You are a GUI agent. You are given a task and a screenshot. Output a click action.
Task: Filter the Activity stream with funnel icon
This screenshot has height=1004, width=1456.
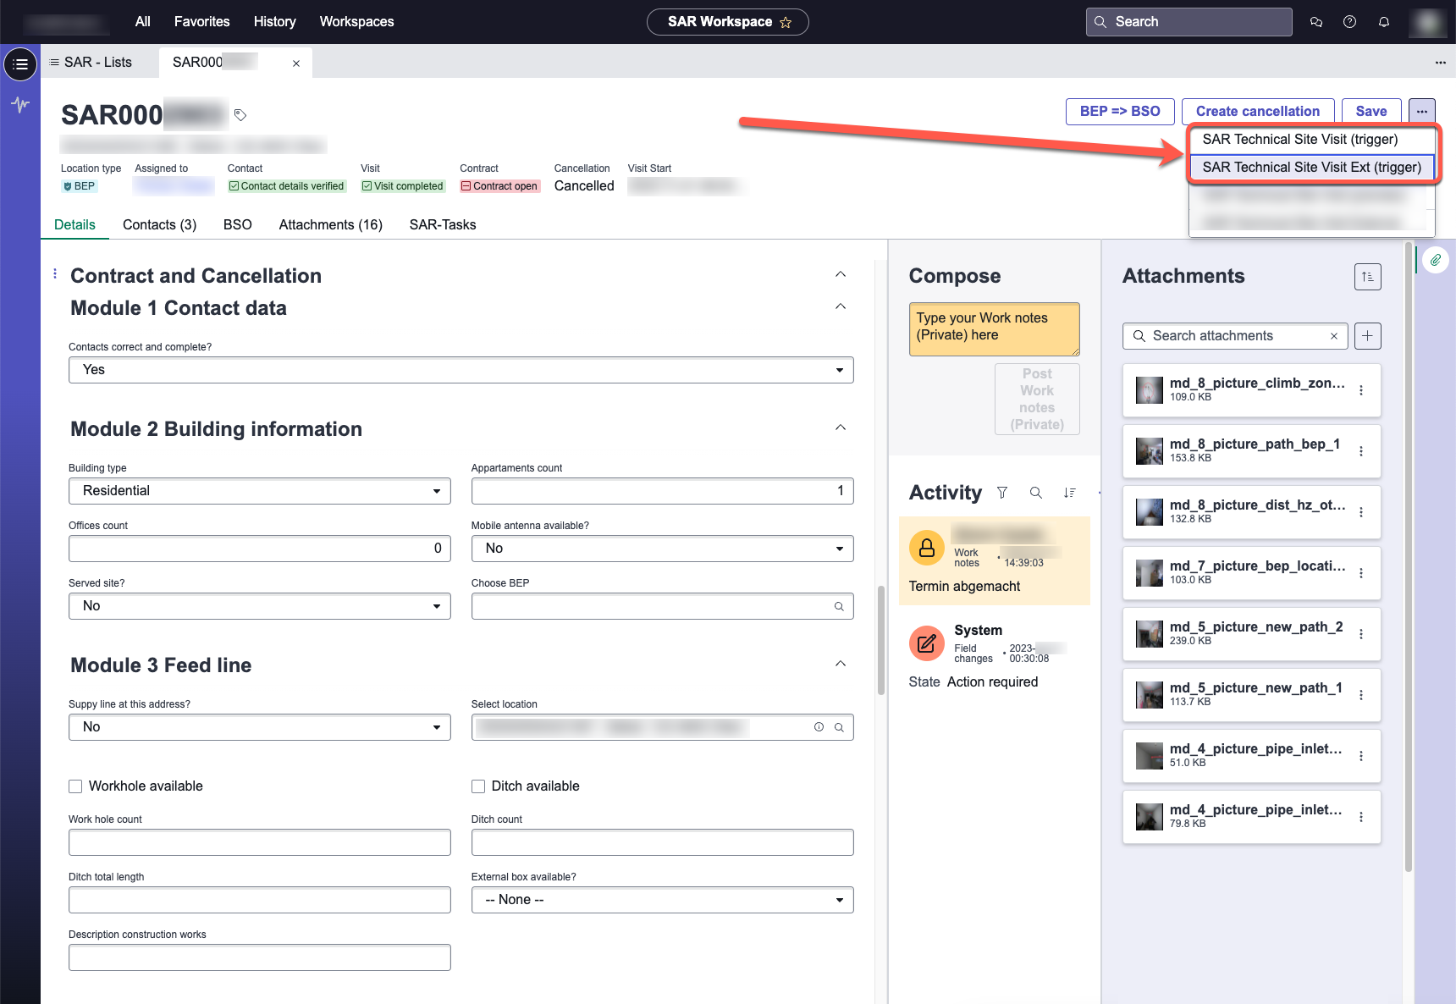click(x=1002, y=493)
